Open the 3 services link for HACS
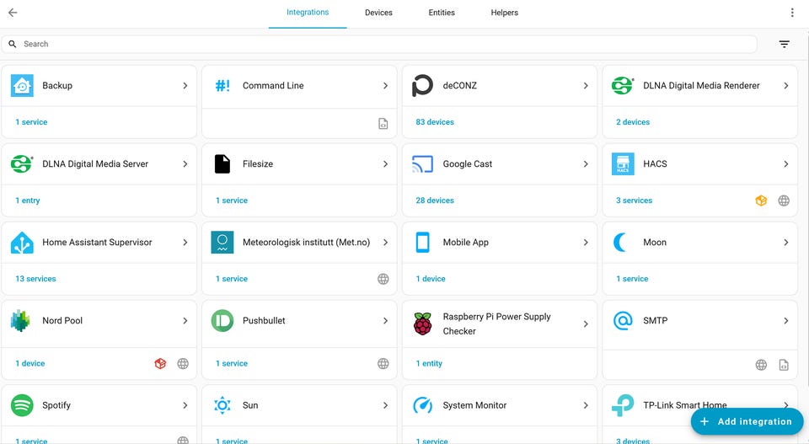The height and width of the screenshot is (444, 809). click(634, 201)
